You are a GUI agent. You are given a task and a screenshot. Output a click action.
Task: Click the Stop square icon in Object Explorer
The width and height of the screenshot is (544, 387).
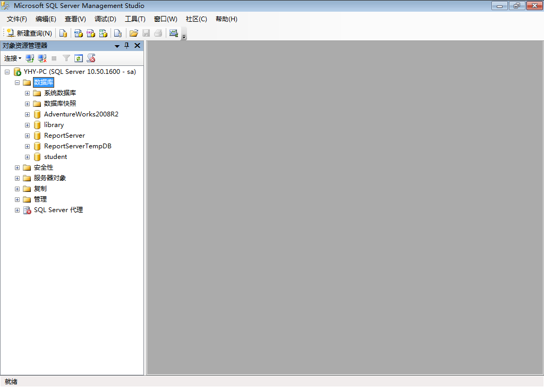54,58
